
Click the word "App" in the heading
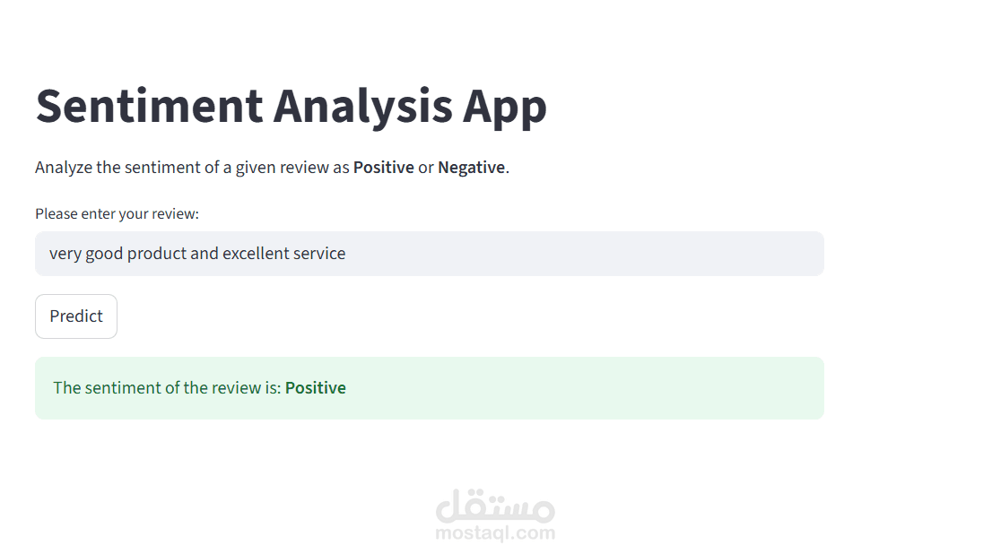(504, 106)
